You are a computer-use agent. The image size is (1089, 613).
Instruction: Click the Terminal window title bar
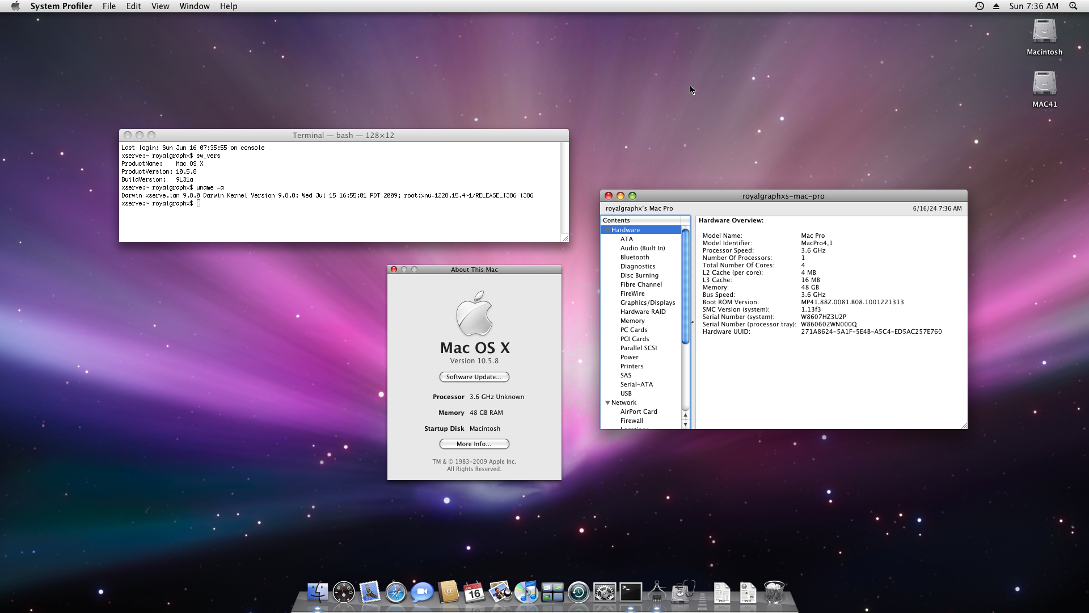tap(344, 135)
